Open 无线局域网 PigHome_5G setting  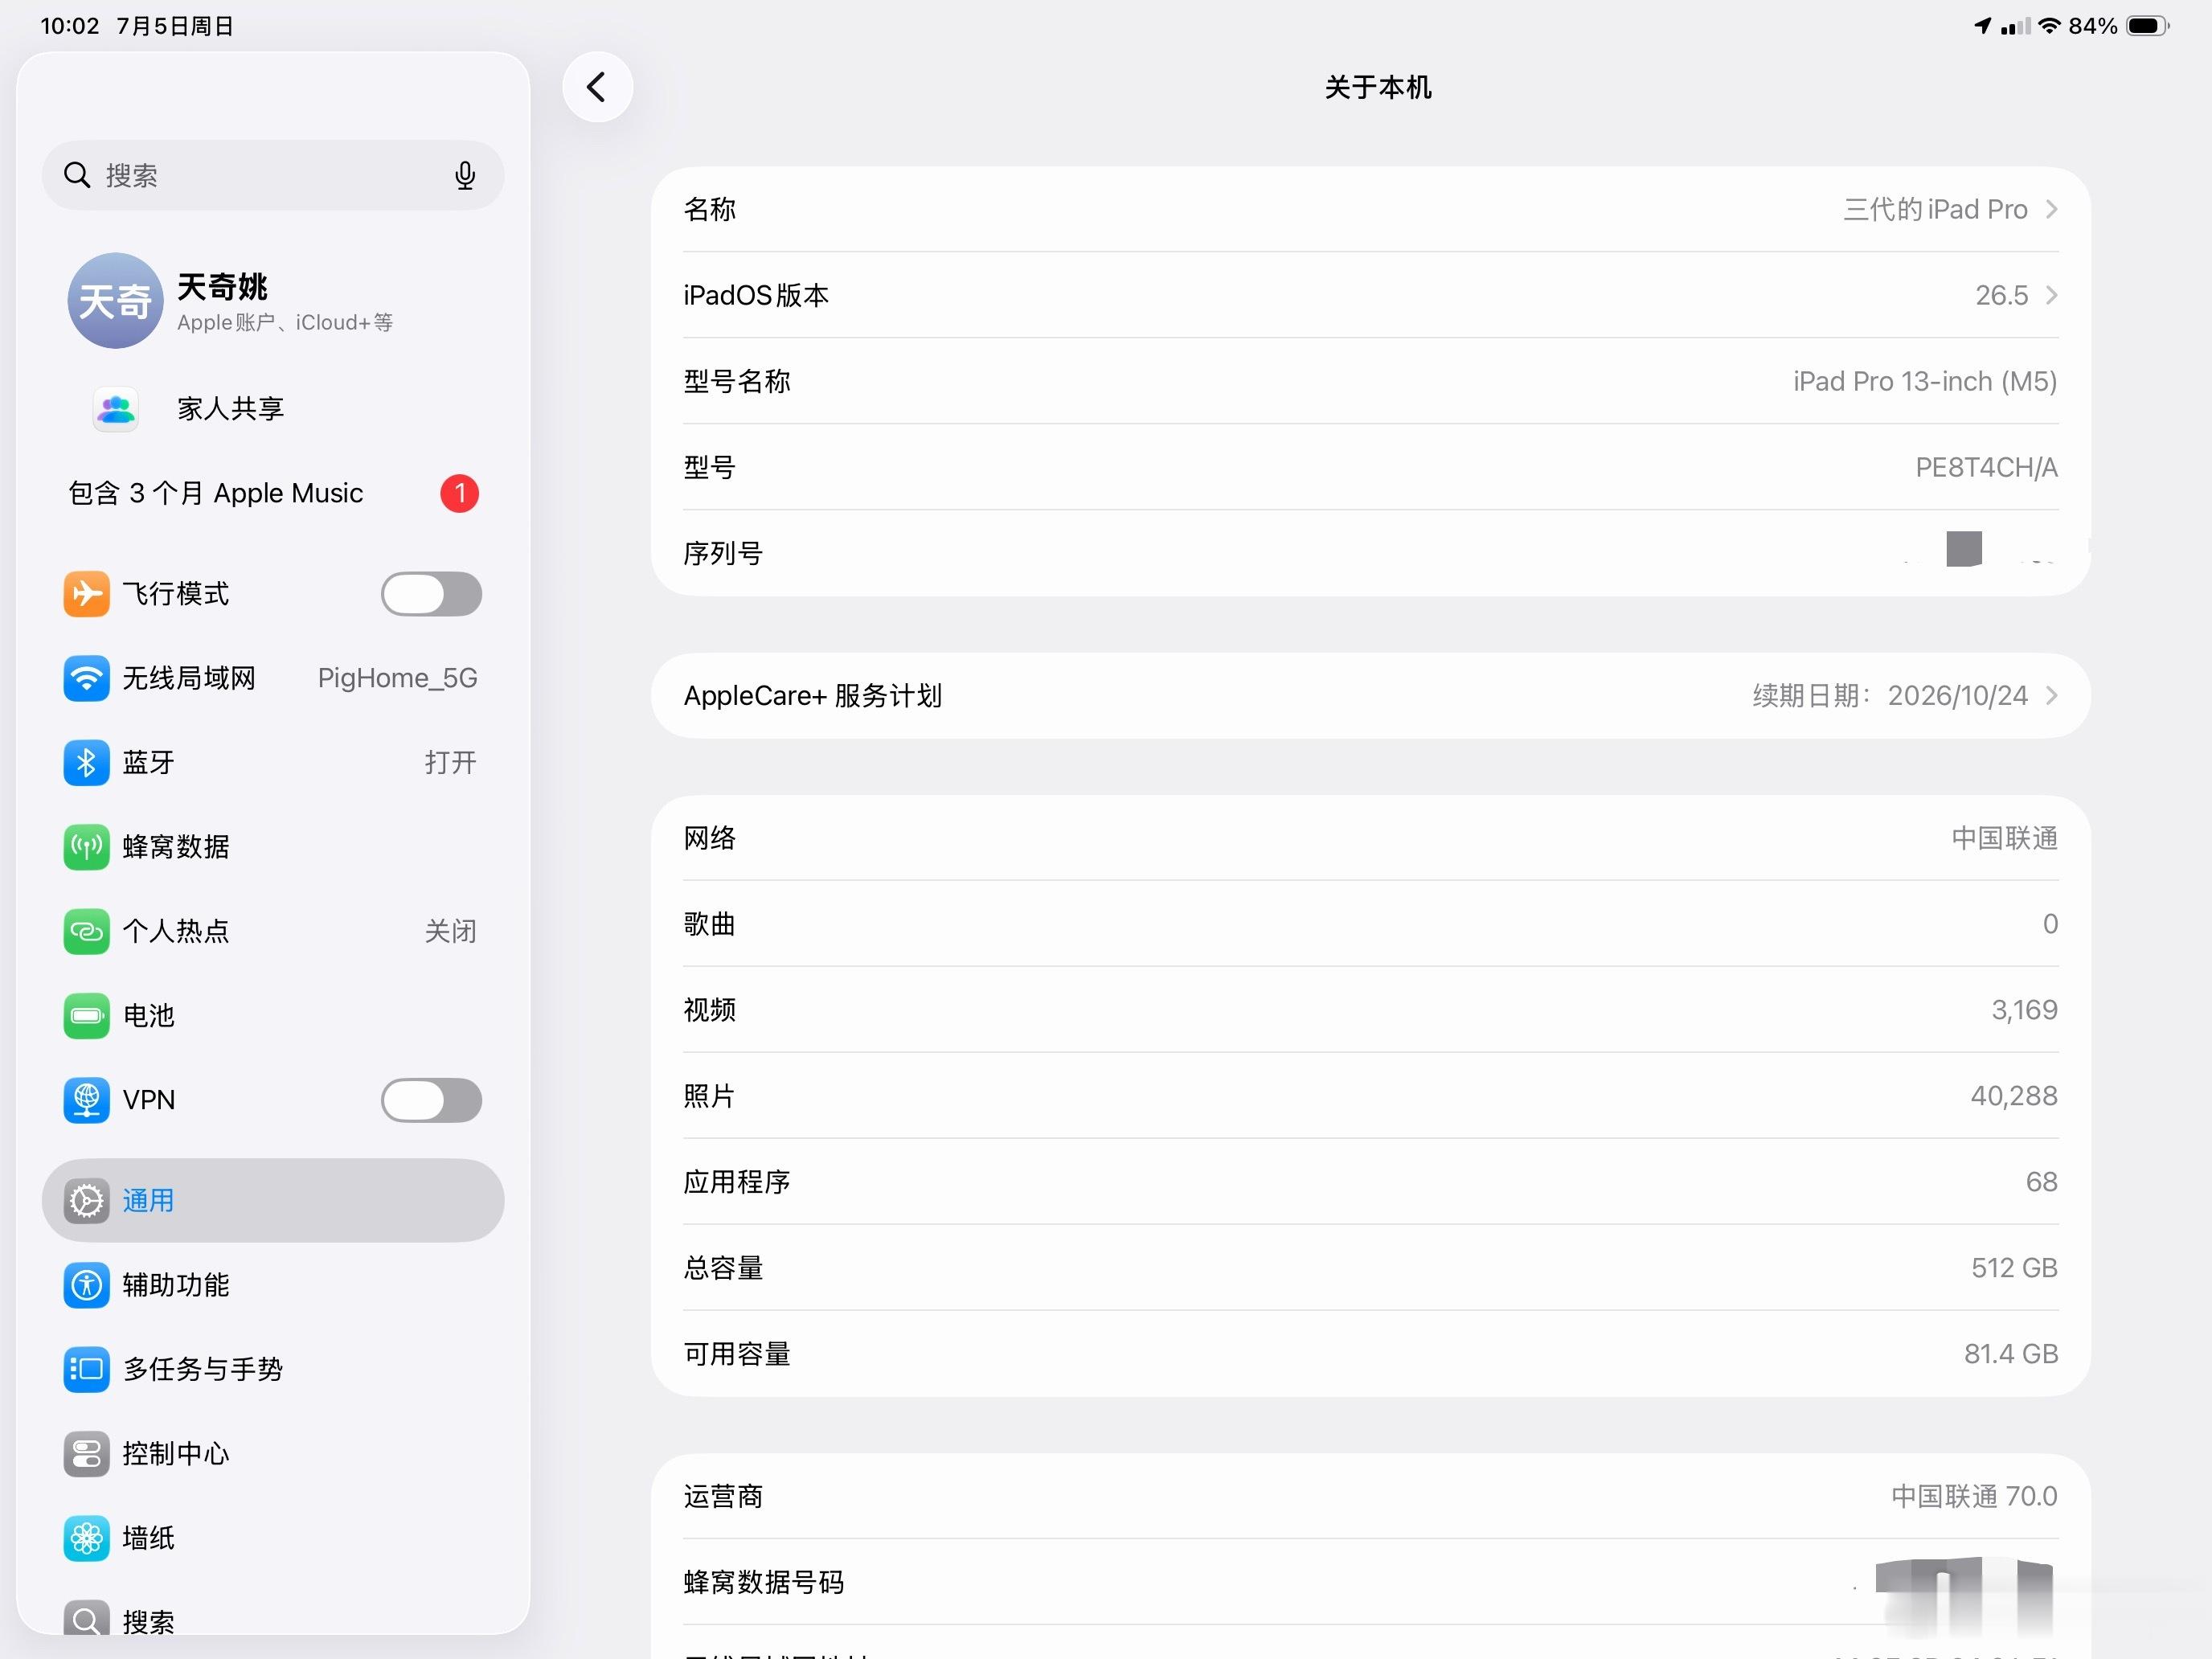(273, 678)
